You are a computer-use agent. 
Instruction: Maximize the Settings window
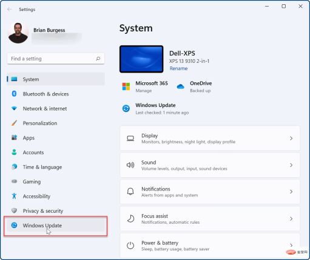(284, 7)
